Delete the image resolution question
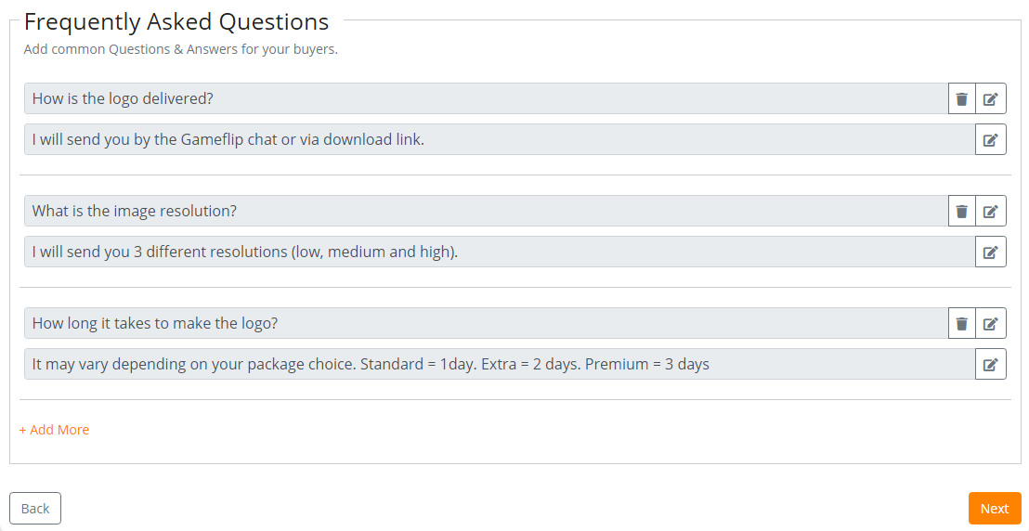 [962, 211]
